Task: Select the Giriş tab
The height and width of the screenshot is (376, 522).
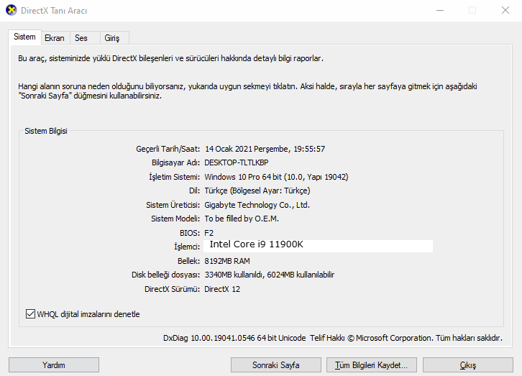Action: [x=112, y=38]
